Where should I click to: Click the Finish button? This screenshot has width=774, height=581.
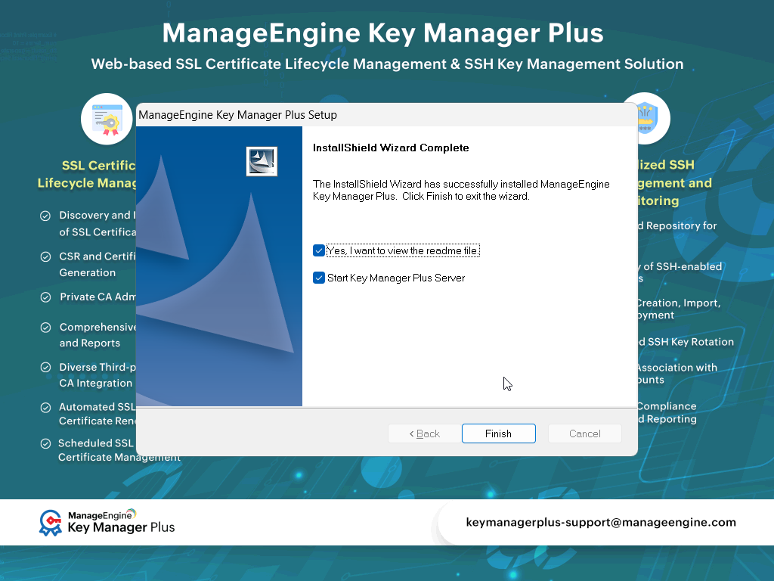point(499,433)
